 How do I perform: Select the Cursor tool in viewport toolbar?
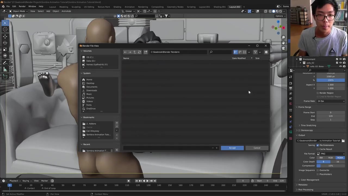tap(5, 29)
